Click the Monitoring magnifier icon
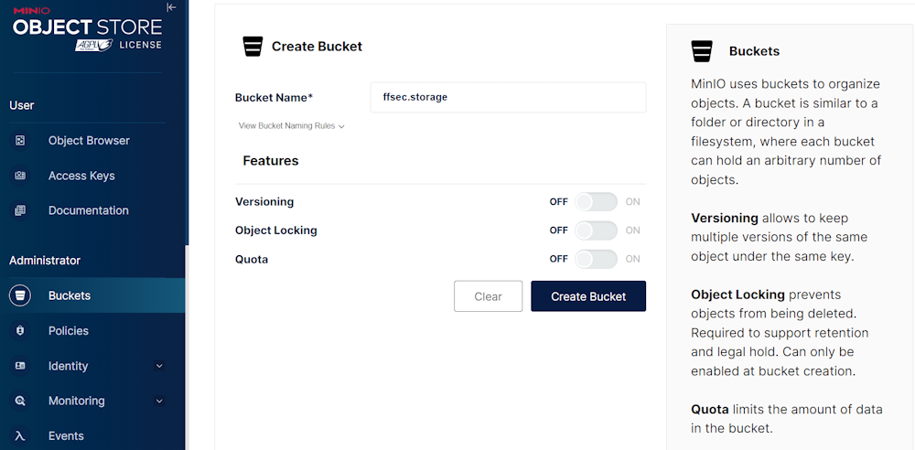This screenshot has height=450, width=915. coord(20,401)
